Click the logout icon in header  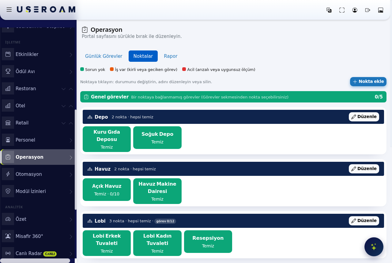coord(368,10)
